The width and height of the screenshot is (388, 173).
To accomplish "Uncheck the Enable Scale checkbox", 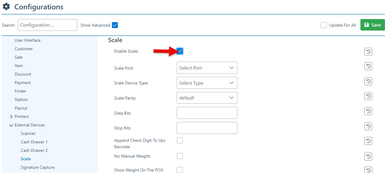I will pyautogui.click(x=180, y=51).
